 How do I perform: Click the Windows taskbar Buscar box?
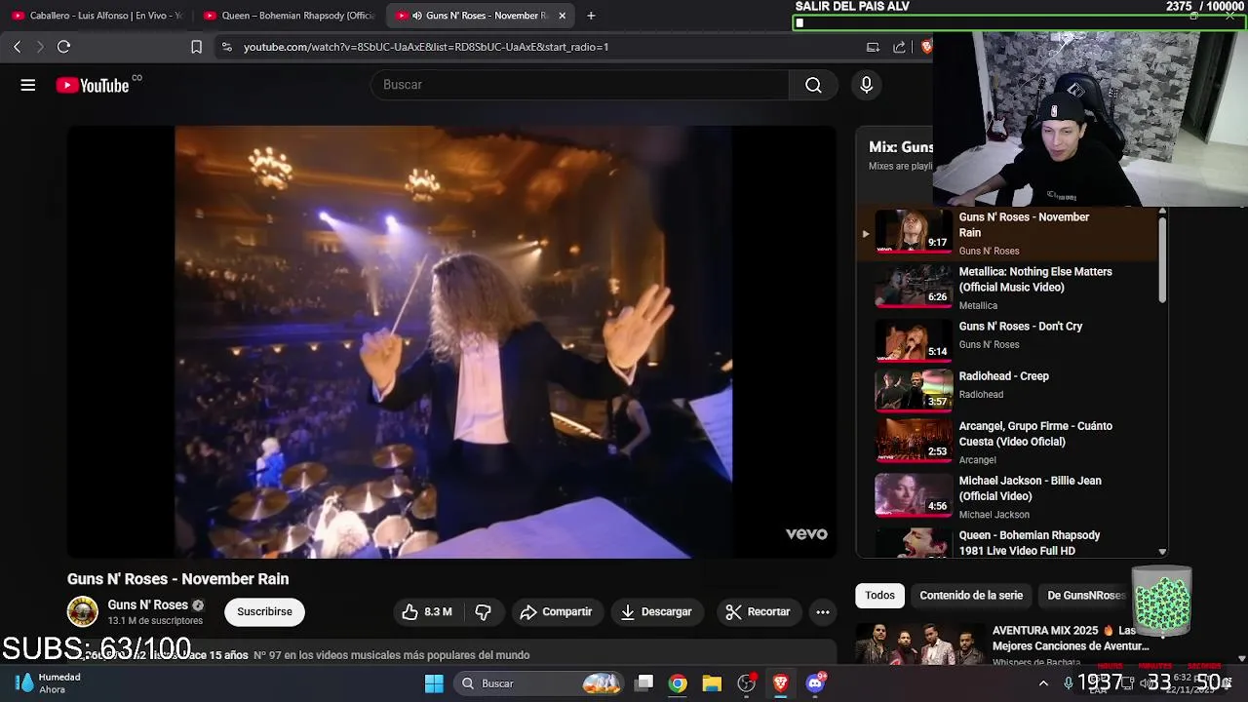coord(539,683)
